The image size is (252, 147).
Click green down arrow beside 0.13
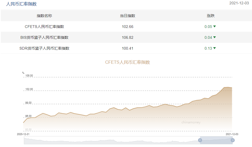coord(215,48)
